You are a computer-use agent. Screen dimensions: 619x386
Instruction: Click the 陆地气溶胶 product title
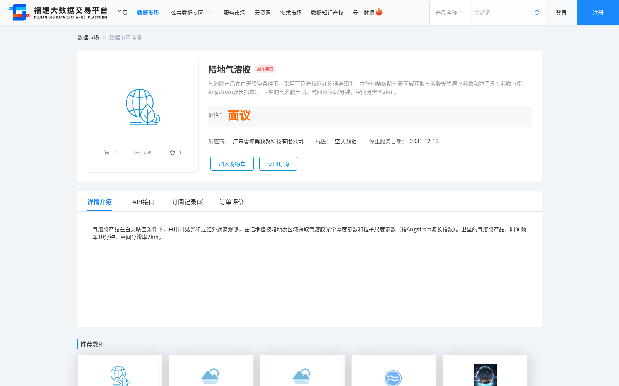click(x=229, y=69)
